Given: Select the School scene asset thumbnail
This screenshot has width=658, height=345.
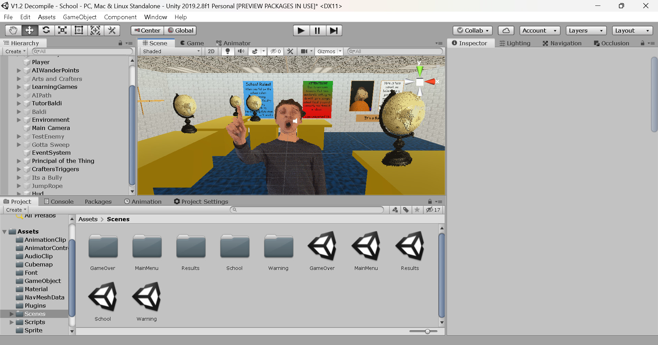Looking at the screenshot, I should coord(103,297).
